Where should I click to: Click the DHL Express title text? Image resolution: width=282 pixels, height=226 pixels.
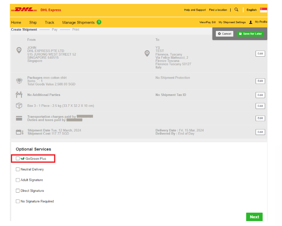click(x=51, y=10)
